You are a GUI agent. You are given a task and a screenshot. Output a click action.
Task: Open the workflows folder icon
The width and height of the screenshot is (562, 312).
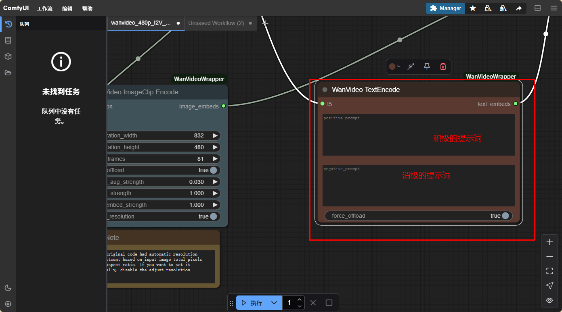[x=8, y=73]
